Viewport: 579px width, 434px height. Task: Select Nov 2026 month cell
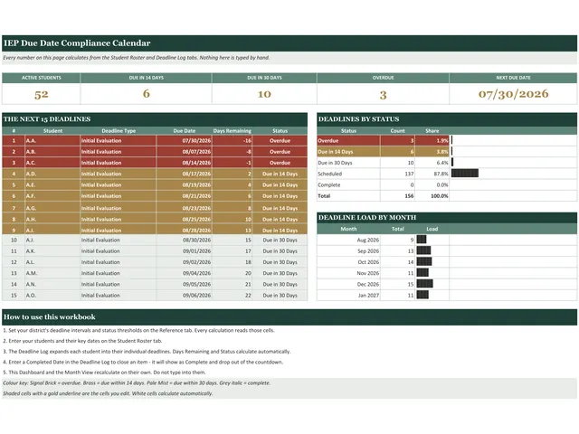pos(348,273)
